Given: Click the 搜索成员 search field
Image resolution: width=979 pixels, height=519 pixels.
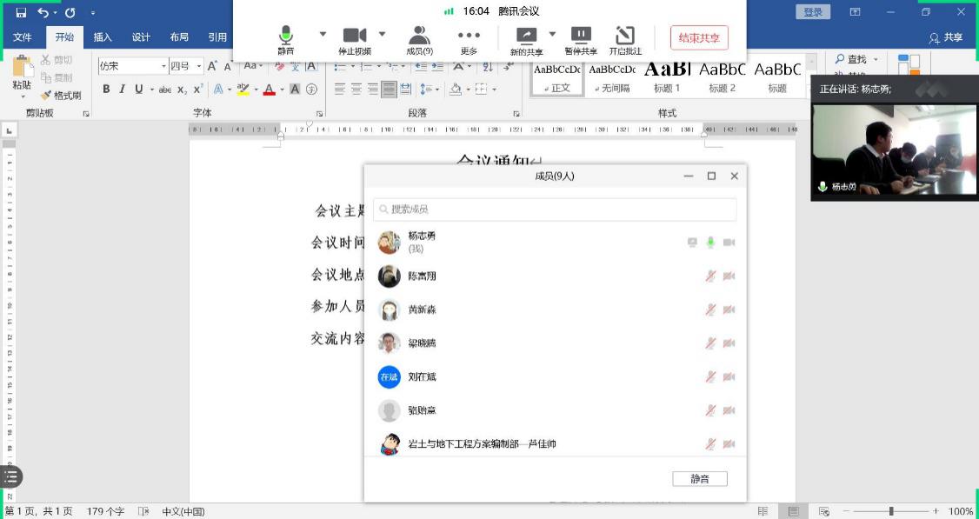Looking at the screenshot, I should click(555, 210).
